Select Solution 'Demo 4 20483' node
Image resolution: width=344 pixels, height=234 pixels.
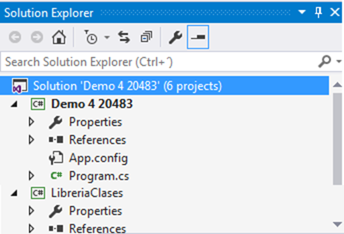pos(164,86)
